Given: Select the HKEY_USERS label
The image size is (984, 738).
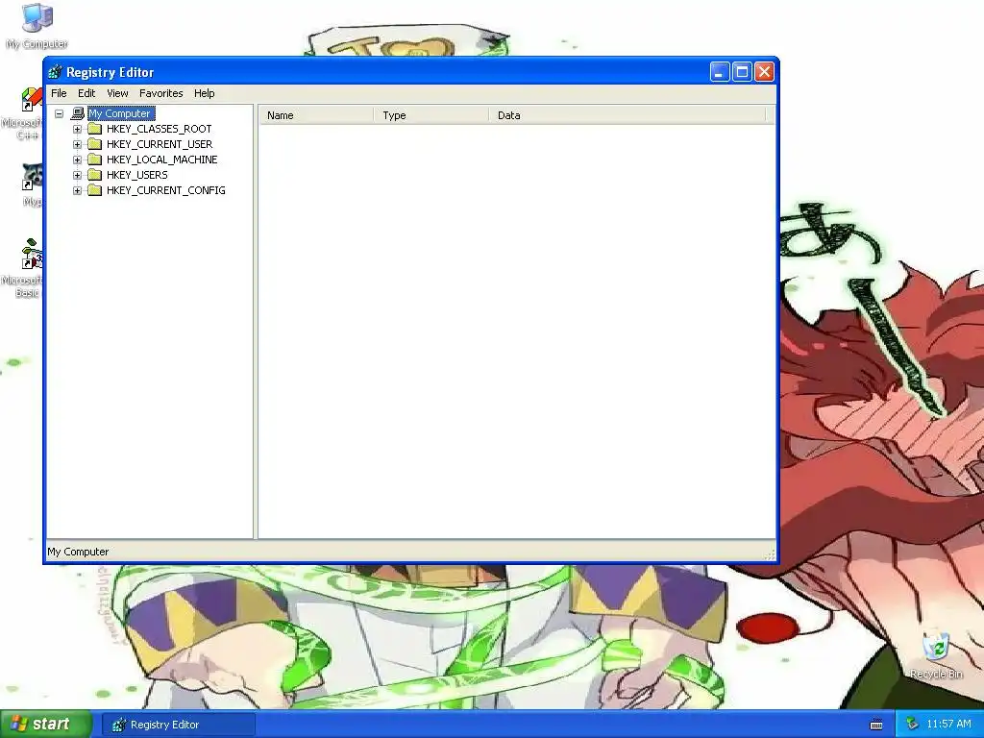Looking at the screenshot, I should coord(136,175).
